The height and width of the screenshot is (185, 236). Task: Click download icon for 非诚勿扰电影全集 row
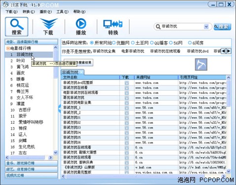127,103
